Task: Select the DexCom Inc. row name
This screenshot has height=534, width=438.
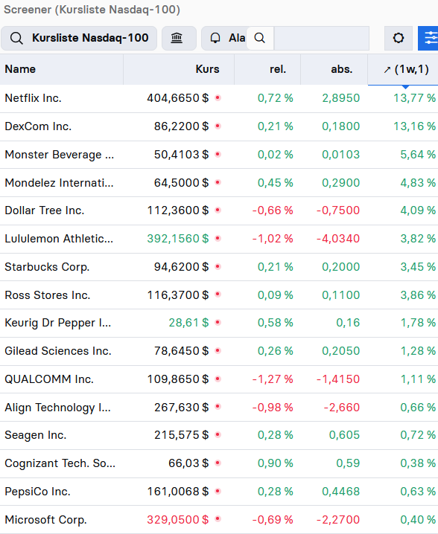Action: [38, 126]
